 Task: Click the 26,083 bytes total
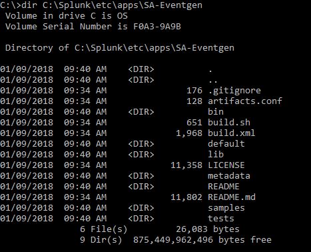click(208, 229)
